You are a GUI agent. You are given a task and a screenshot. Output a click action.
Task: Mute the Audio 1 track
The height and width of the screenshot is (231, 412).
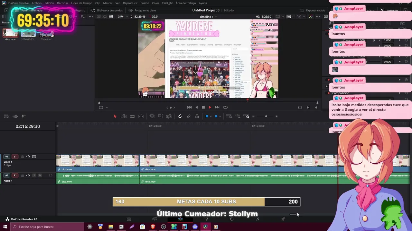pyautogui.click(x=40, y=175)
